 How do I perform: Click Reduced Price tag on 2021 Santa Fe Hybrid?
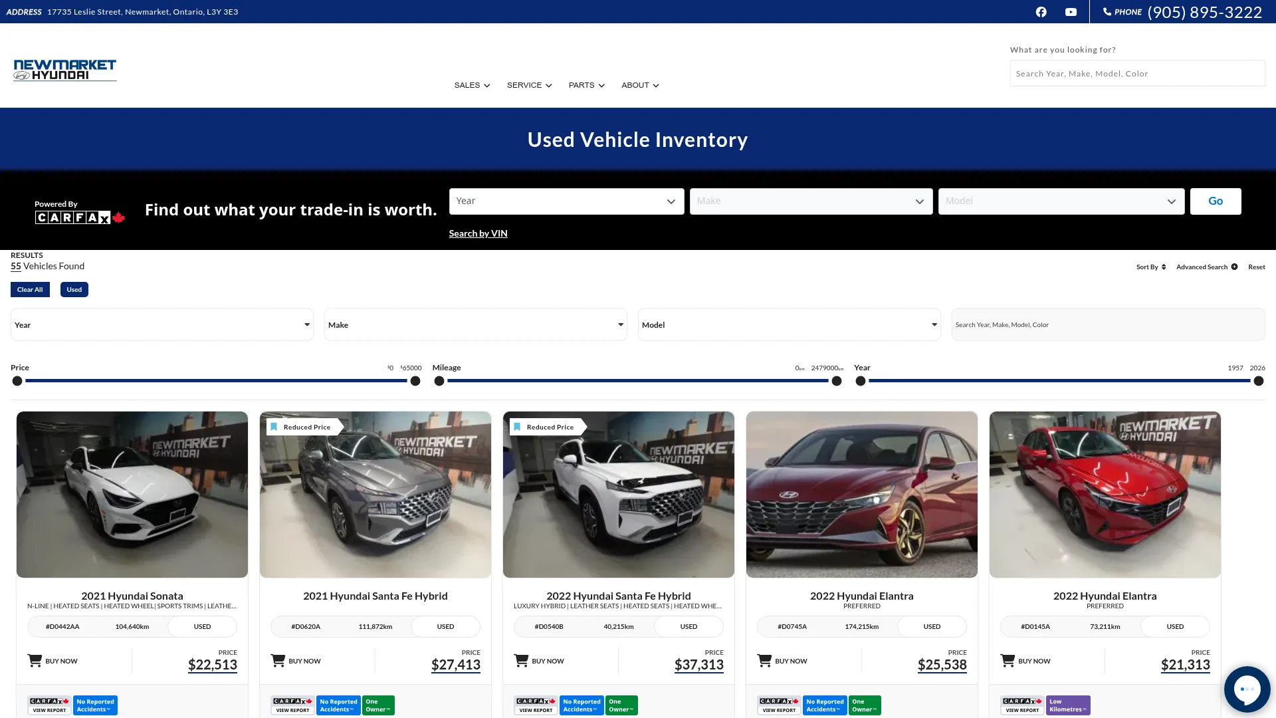[305, 427]
